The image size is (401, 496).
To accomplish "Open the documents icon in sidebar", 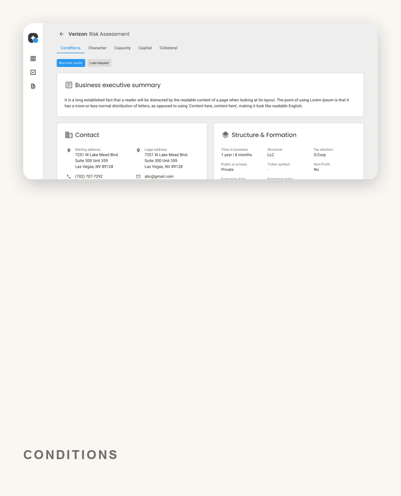I will click(x=33, y=86).
